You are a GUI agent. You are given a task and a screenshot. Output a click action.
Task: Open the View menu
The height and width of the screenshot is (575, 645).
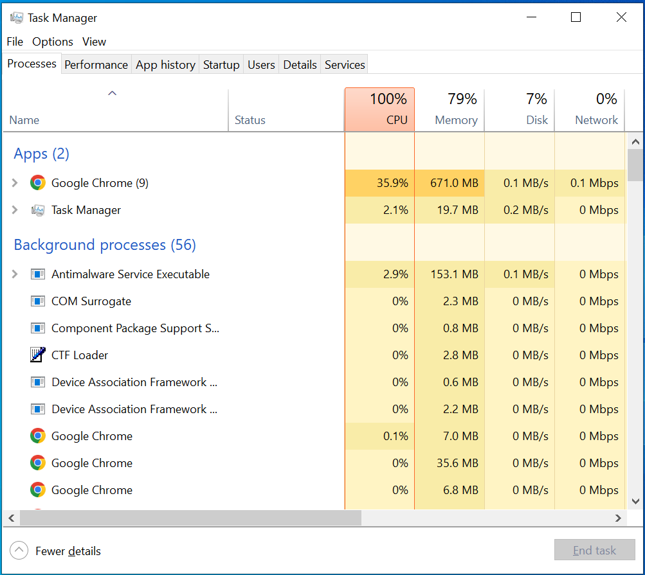tap(94, 42)
